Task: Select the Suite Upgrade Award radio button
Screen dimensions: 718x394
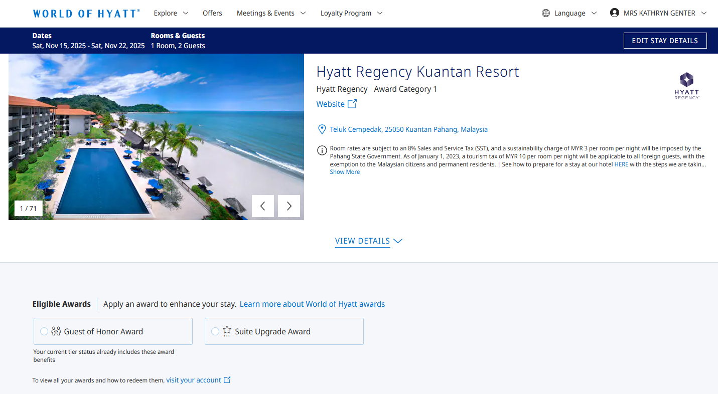Action: pos(216,331)
